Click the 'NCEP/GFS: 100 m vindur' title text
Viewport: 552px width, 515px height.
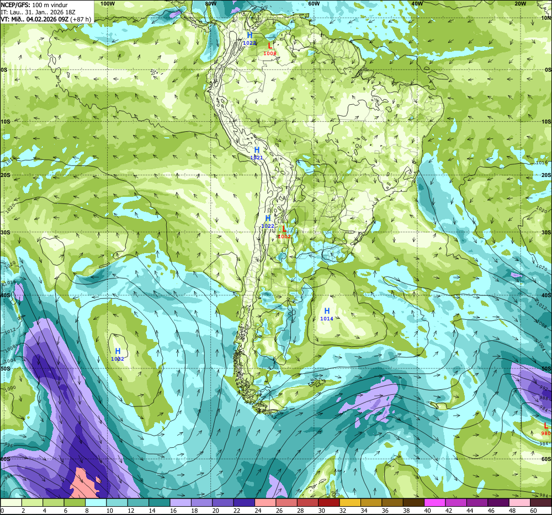coord(34,5)
